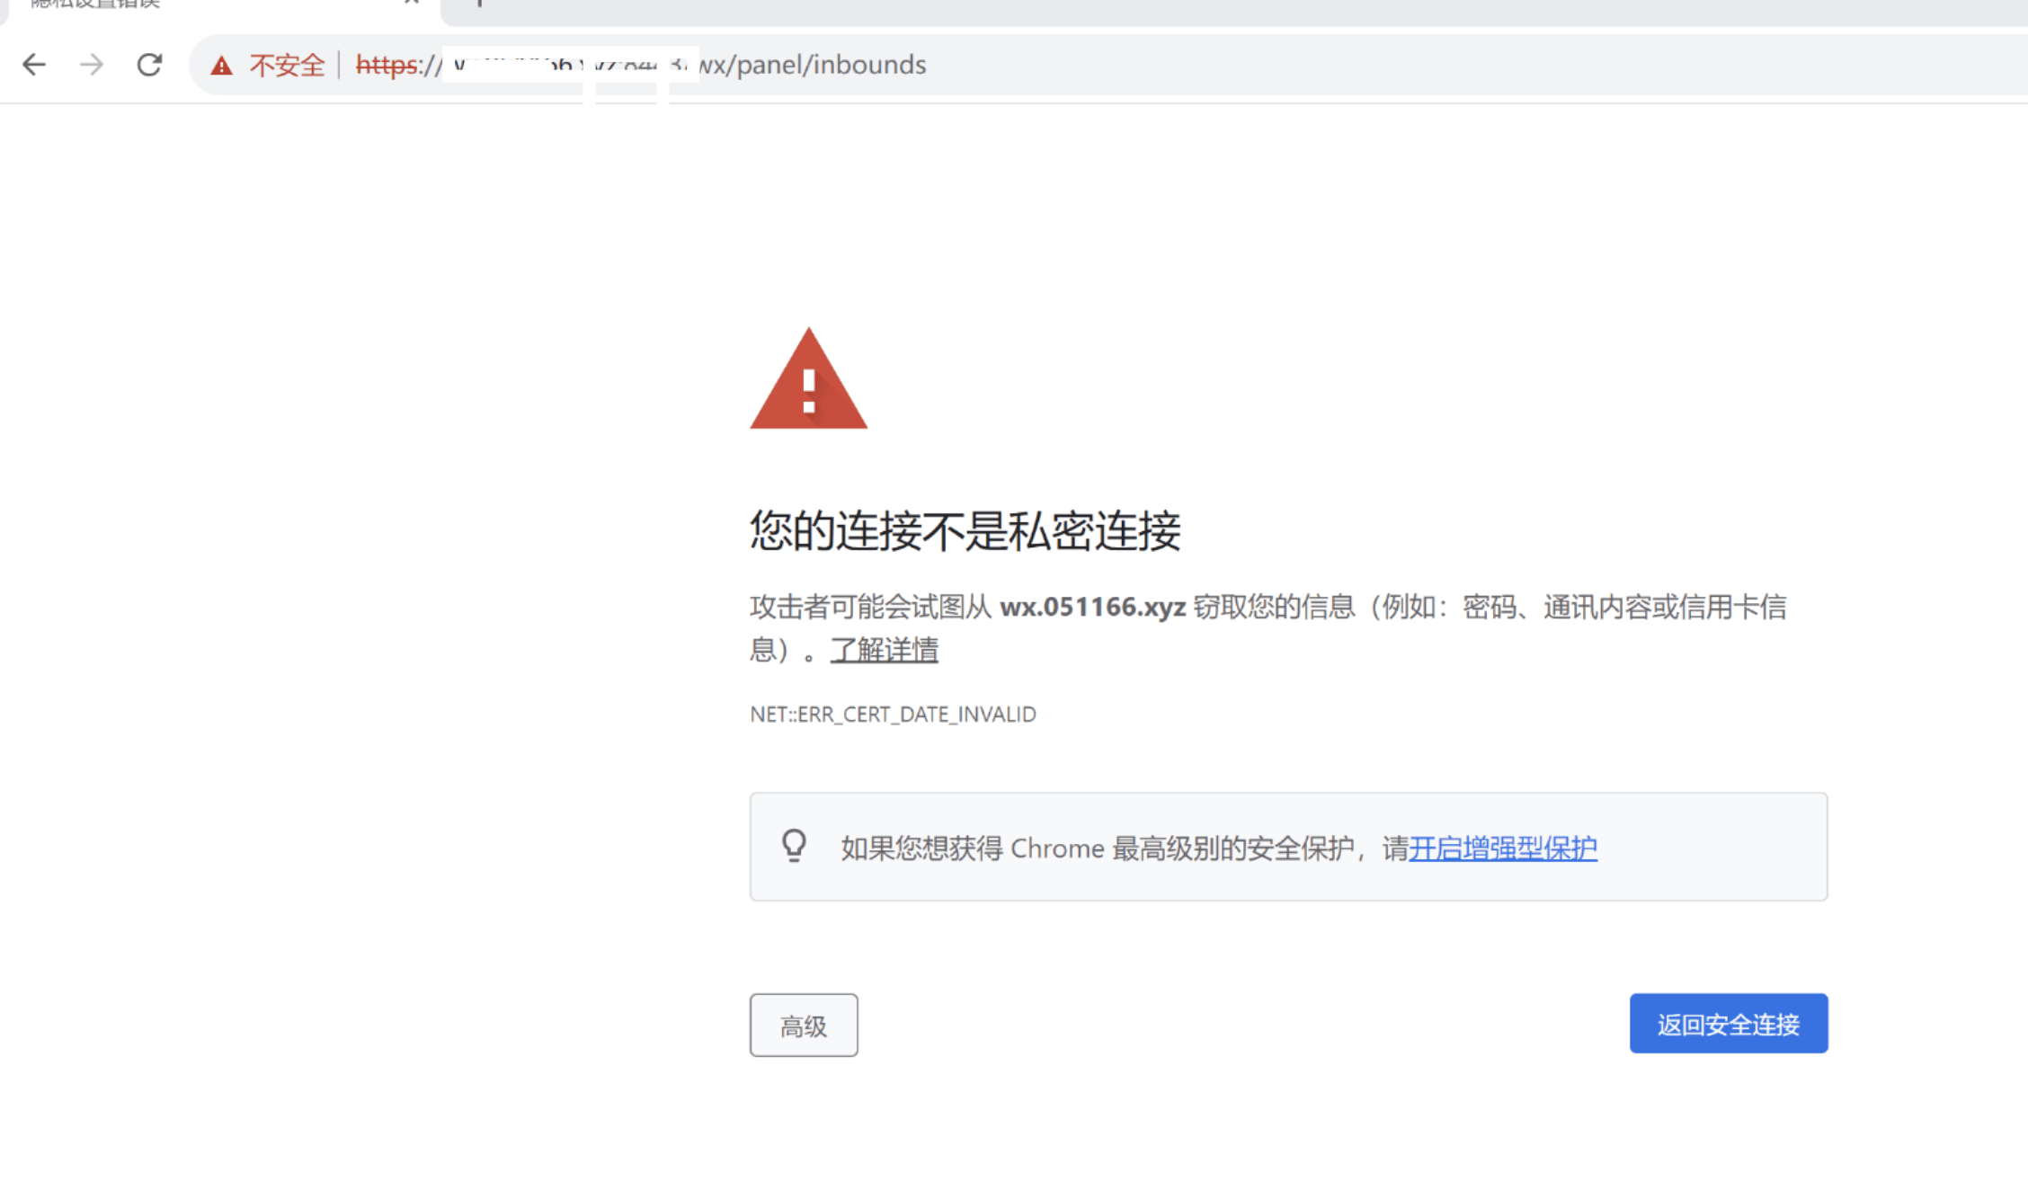Viewport: 2028px width, 1199px height.
Task: Open the 了解详情 link
Action: (884, 649)
